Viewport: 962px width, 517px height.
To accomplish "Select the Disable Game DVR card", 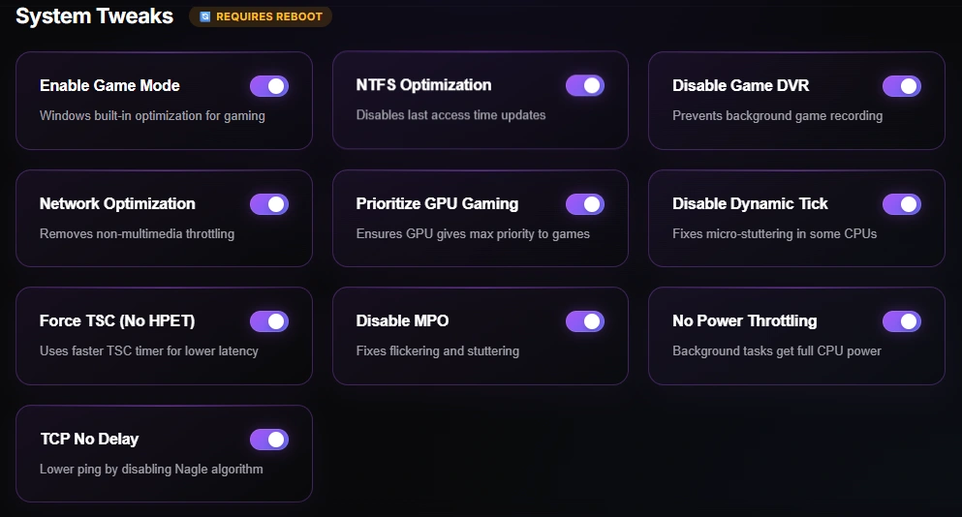I will pos(796,101).
